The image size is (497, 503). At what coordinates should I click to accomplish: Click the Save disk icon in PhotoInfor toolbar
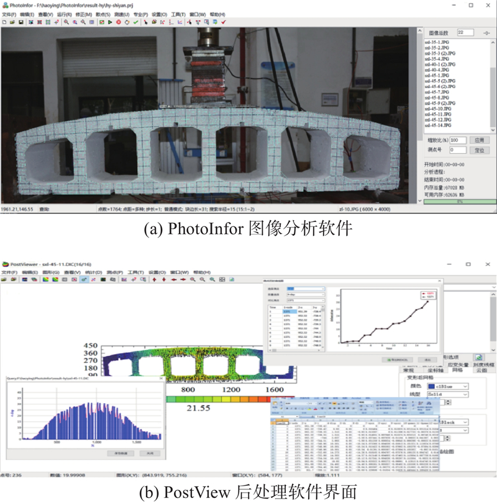pos(21,22)
